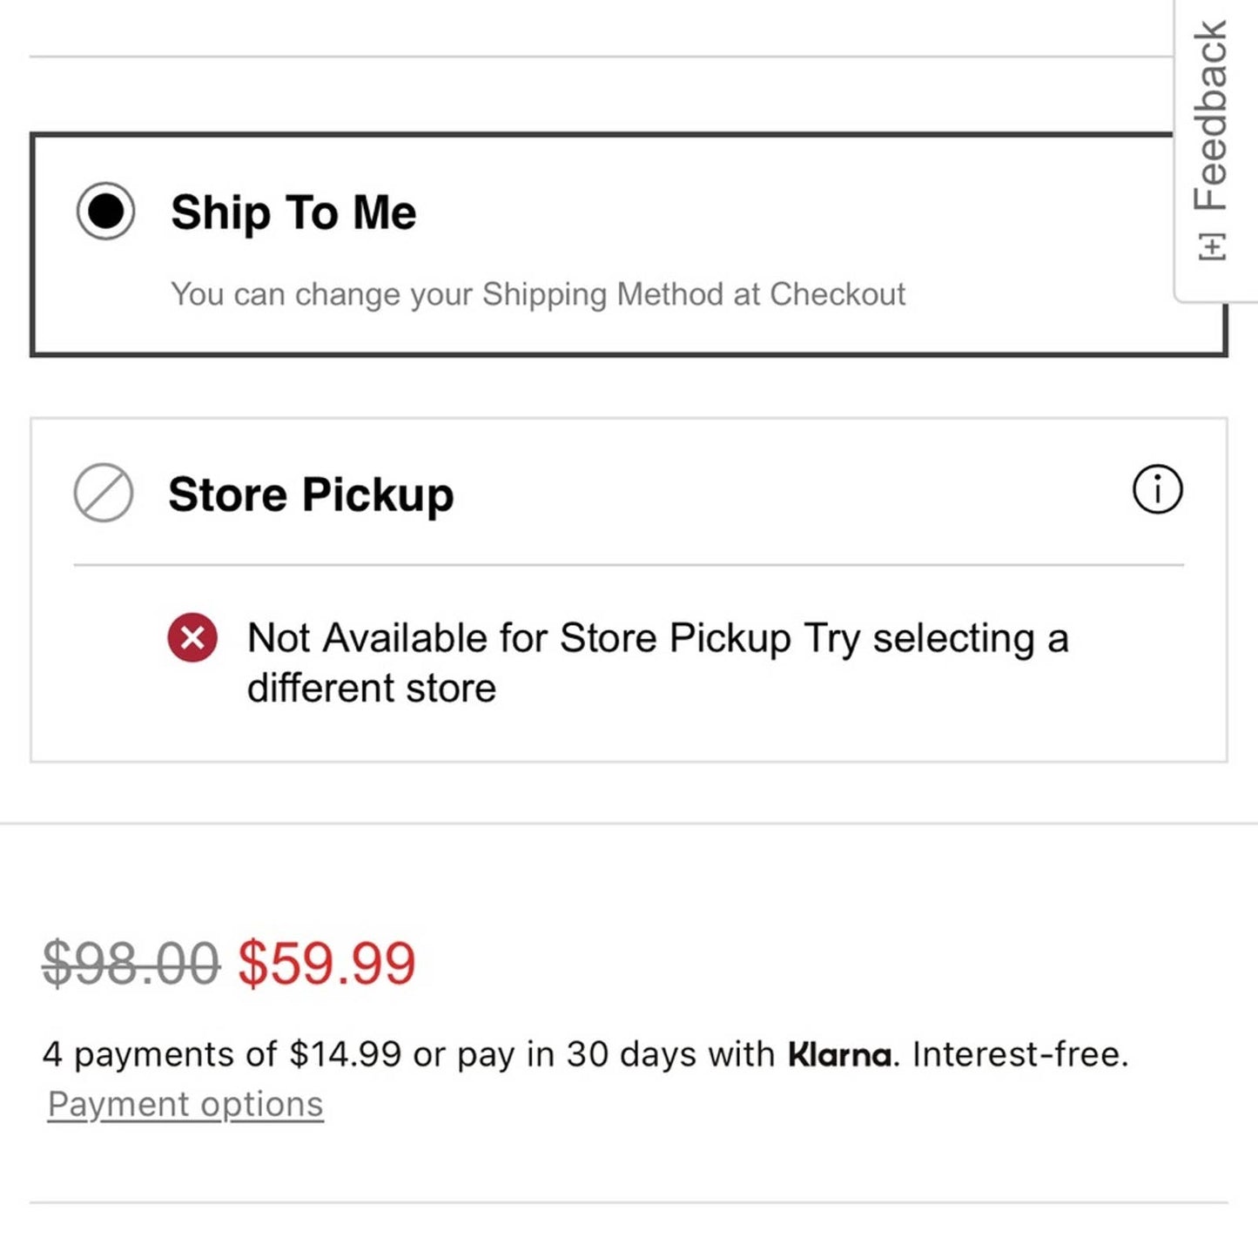Click the divider line under Store Pickup
The height and width of the screenshot is (1258, 1258).
click(x=629, y=565)
